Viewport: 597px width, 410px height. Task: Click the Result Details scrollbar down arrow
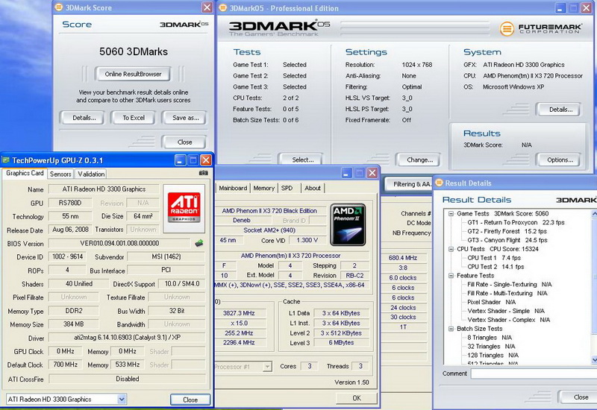(x=594, y=360)
